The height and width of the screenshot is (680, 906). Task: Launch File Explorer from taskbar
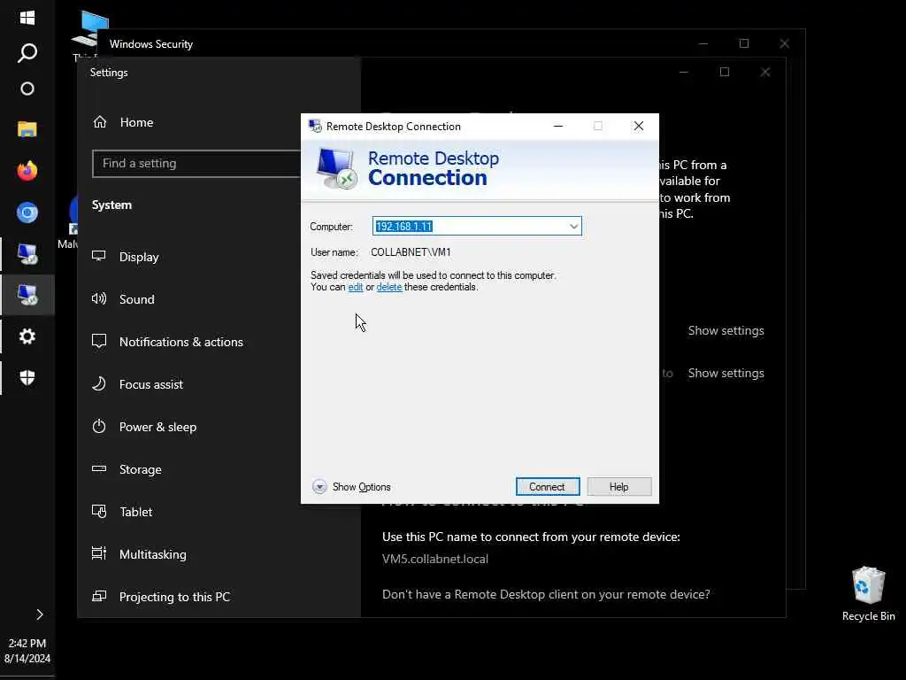[x=27, y=129]
